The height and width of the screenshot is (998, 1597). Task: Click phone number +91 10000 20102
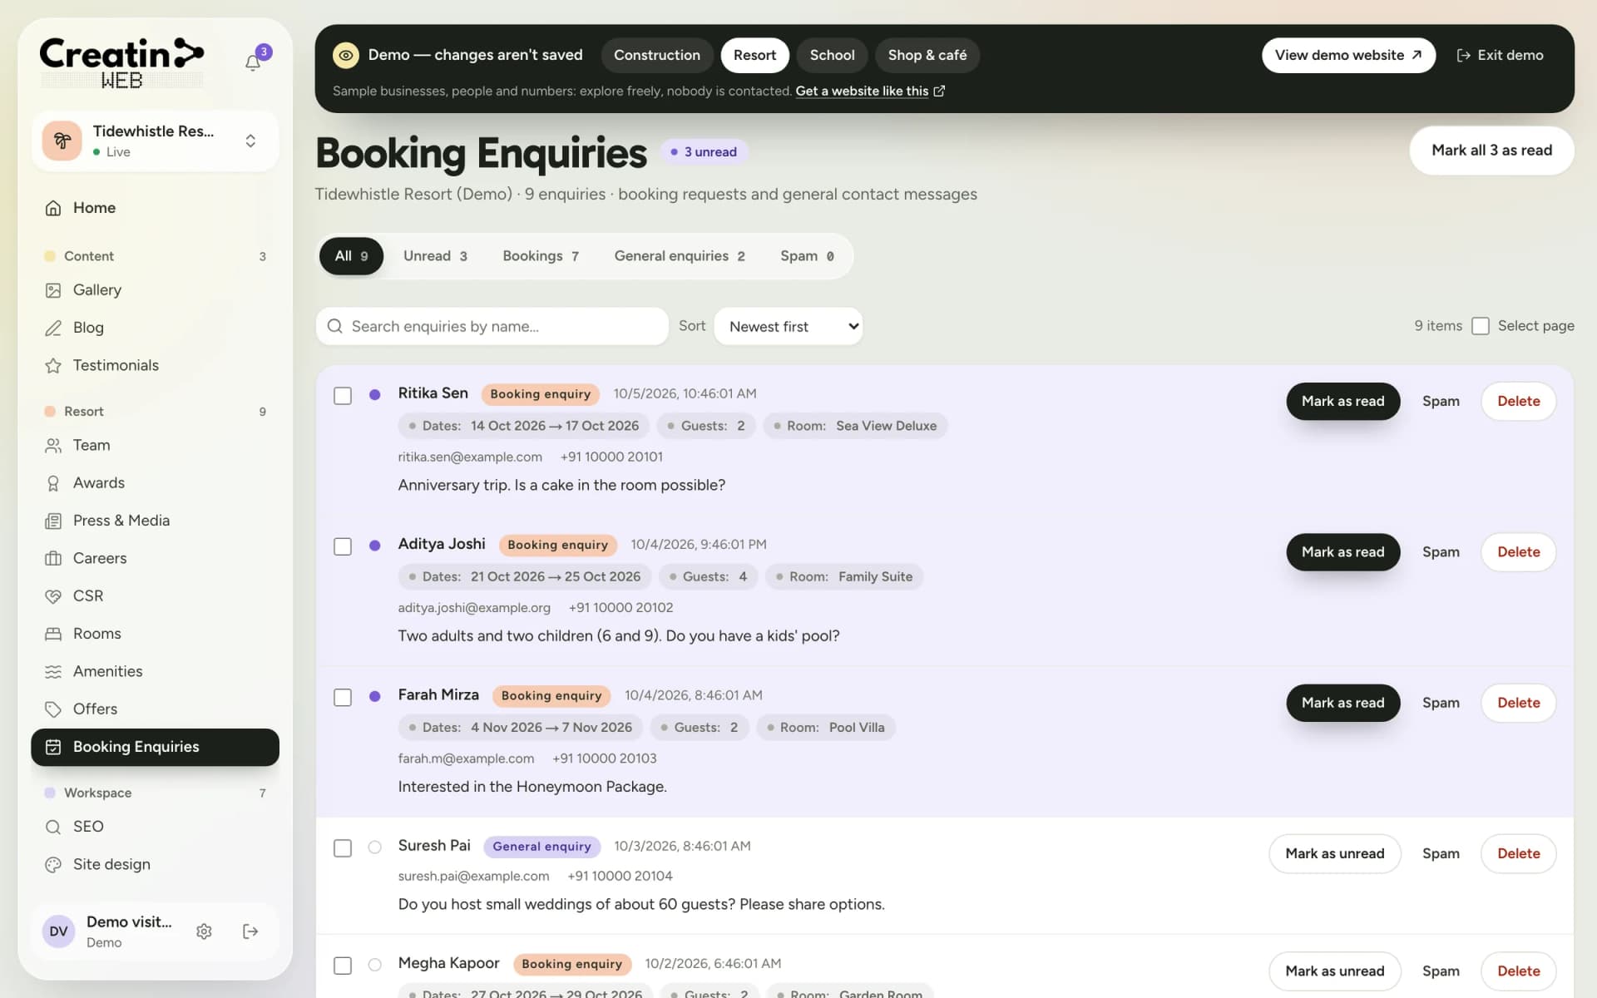621,608
